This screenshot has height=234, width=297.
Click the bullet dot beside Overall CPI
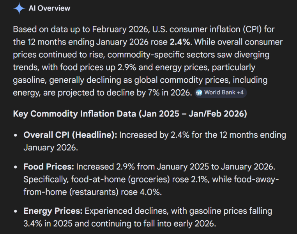(15, 135)
